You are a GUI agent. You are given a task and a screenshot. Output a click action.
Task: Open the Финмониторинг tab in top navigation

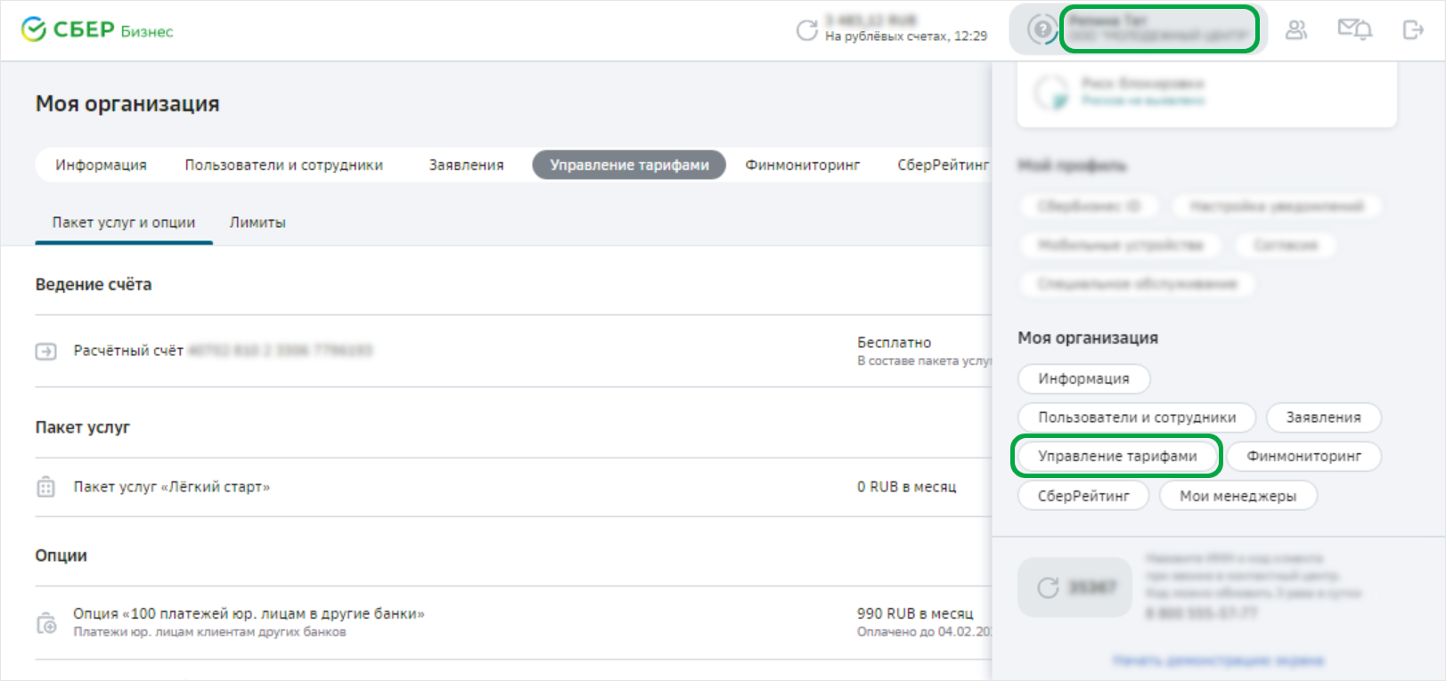pyautogui.click(x=803, y=166)
